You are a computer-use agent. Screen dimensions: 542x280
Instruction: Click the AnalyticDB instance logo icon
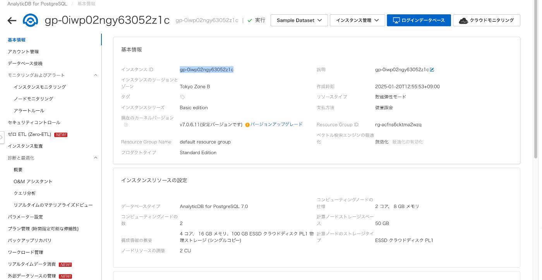tap(30, 21)
